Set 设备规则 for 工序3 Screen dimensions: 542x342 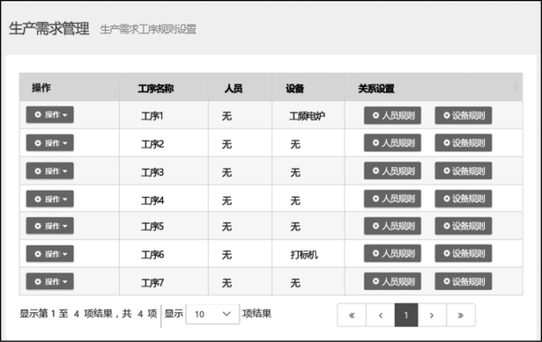[464, 171]
